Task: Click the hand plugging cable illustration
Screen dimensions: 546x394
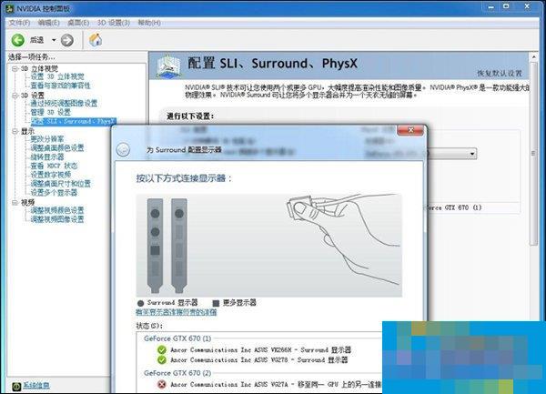Action: [x=343, y=238]
